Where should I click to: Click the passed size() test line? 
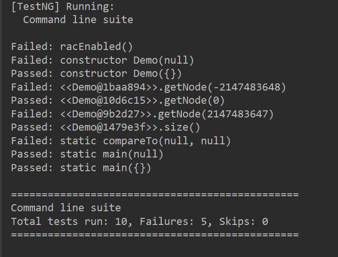[x=106, y=127]
